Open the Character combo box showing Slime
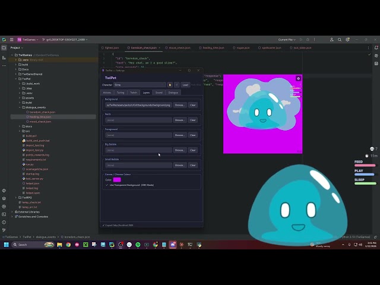 tap(140, 85)
